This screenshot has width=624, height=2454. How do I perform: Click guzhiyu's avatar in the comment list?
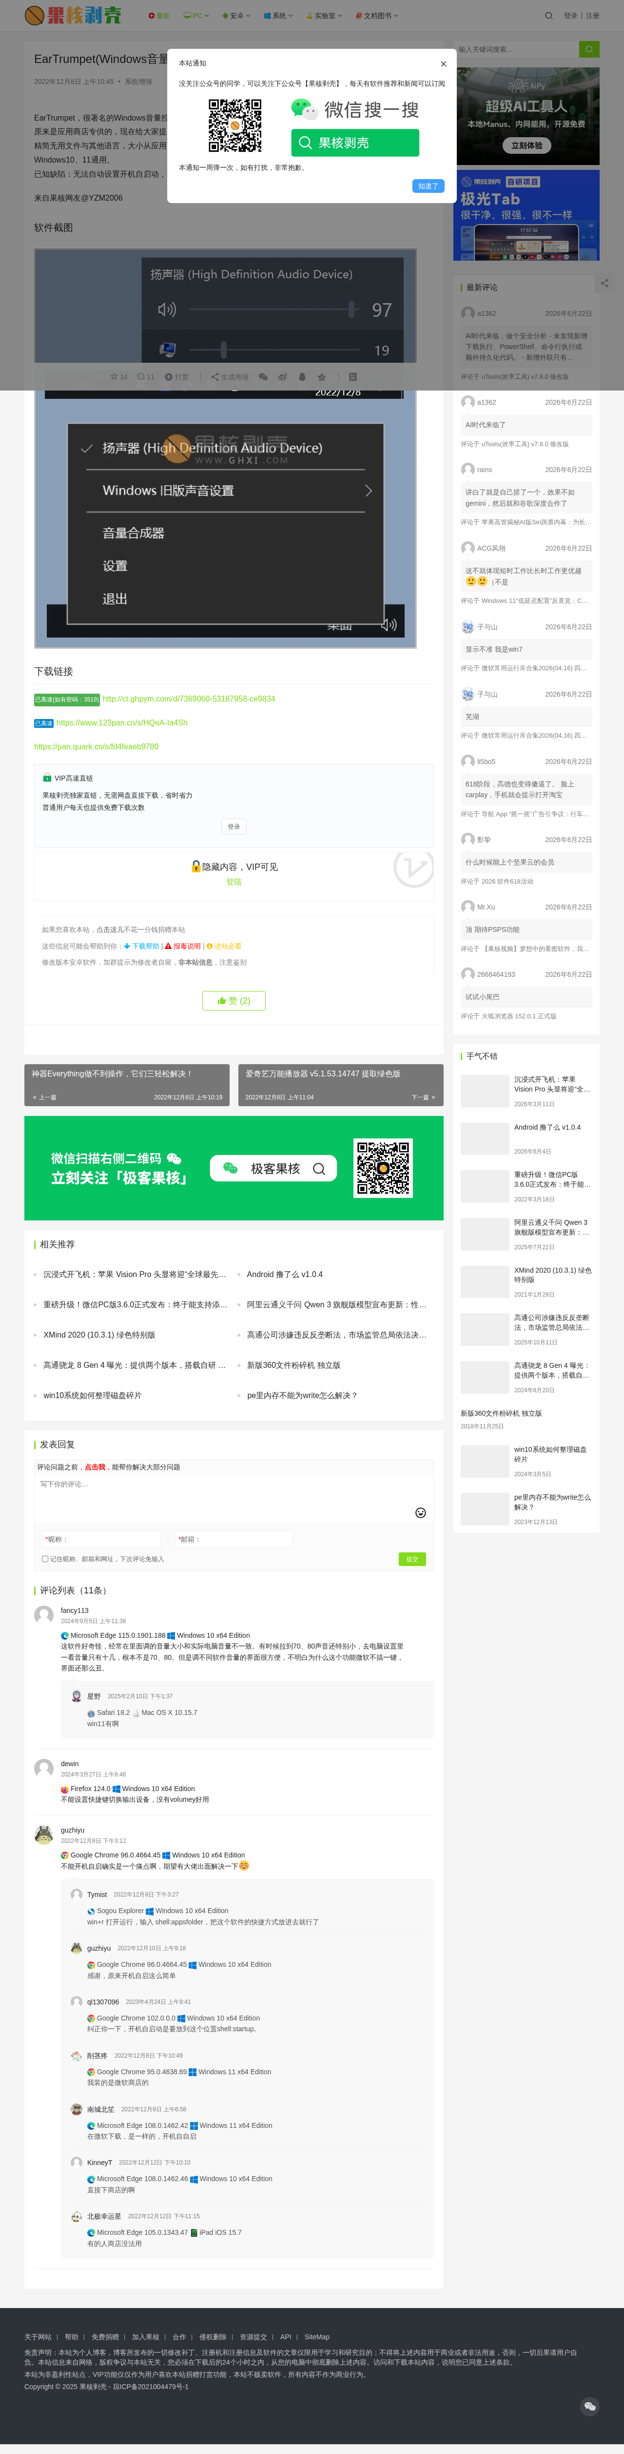coord(44,1835)
